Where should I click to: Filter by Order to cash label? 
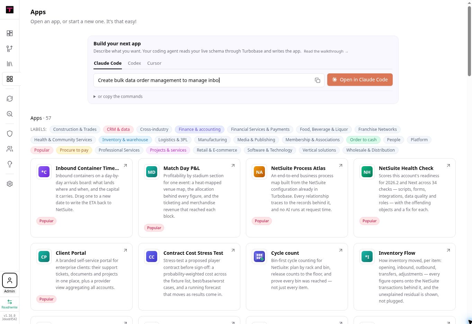(x=363, y=140)
